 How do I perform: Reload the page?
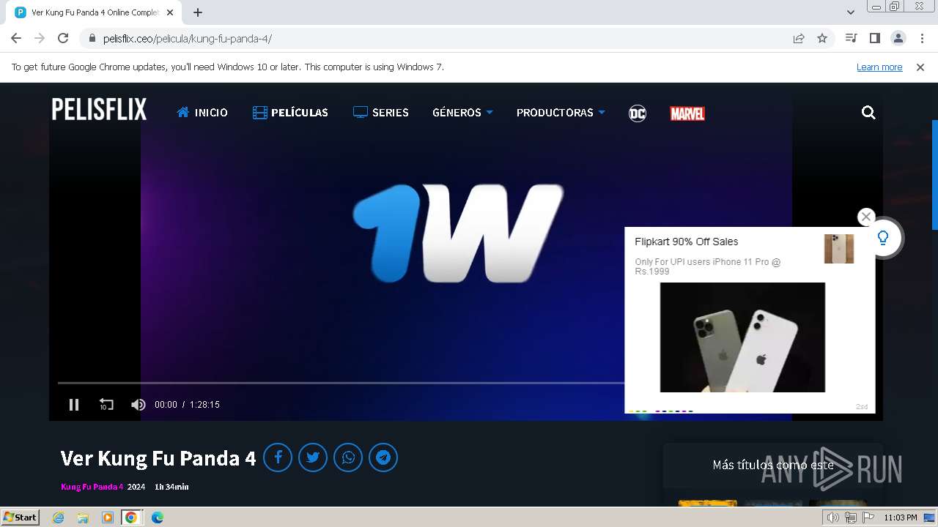click(x=63, y=39)
